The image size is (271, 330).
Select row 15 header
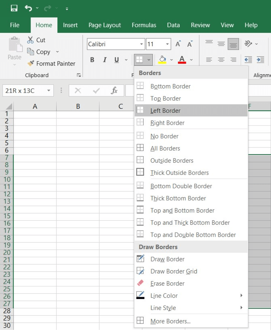[x=7, y=216]
